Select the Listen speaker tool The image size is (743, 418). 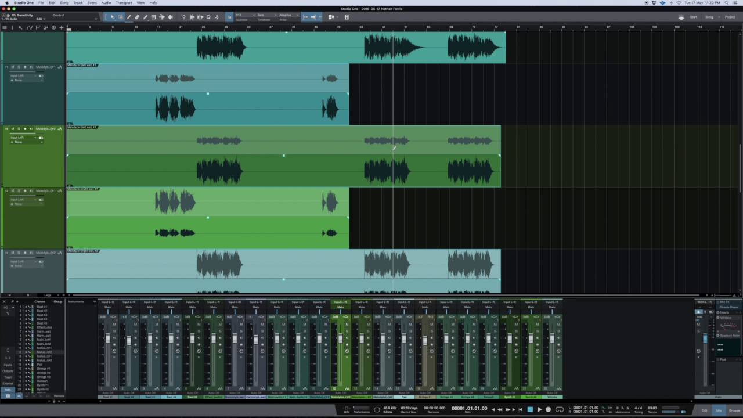[x=170, y=17]
